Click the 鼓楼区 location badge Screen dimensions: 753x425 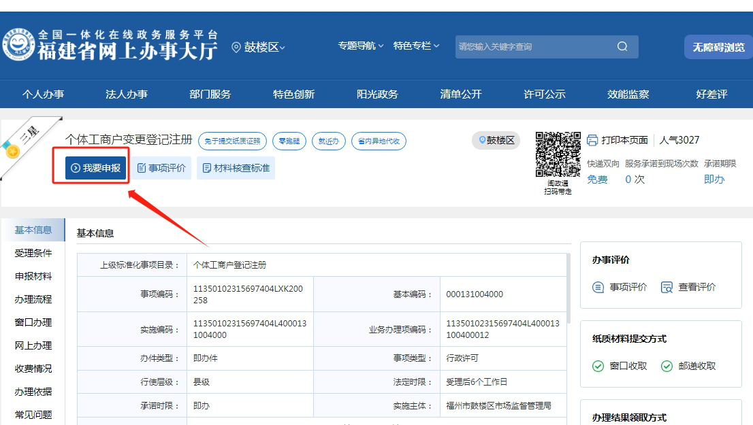point(496,140)
